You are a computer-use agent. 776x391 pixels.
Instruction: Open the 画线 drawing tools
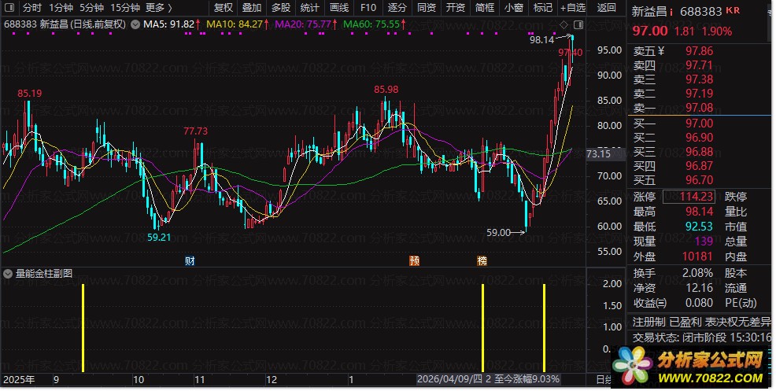pyautogui.click(x=339, y=8)
